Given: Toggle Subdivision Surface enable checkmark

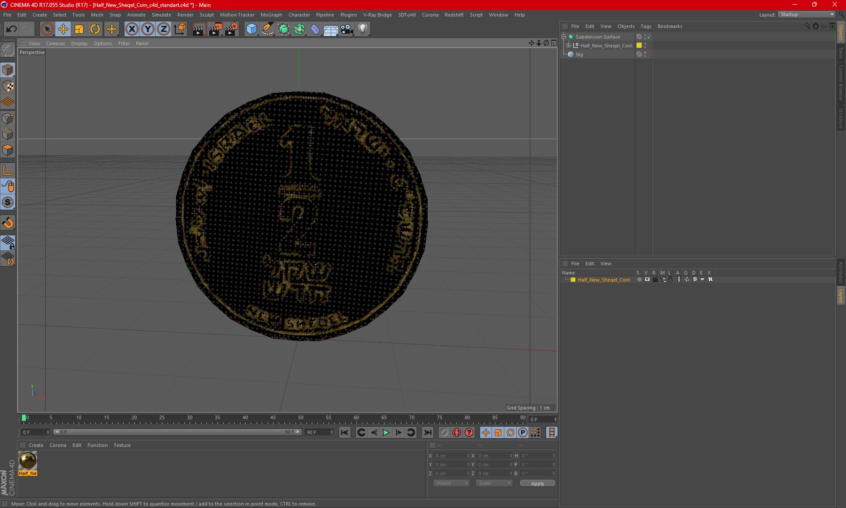Looking at the screenshot, I should [x=649, y=37].
